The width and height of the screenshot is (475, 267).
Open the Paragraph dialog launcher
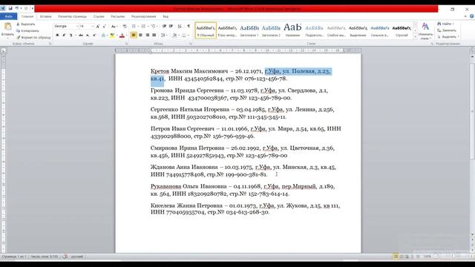(191, 44)
